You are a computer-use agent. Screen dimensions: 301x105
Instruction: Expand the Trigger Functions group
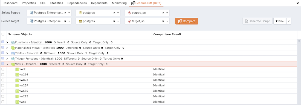(x=7, y=59)
